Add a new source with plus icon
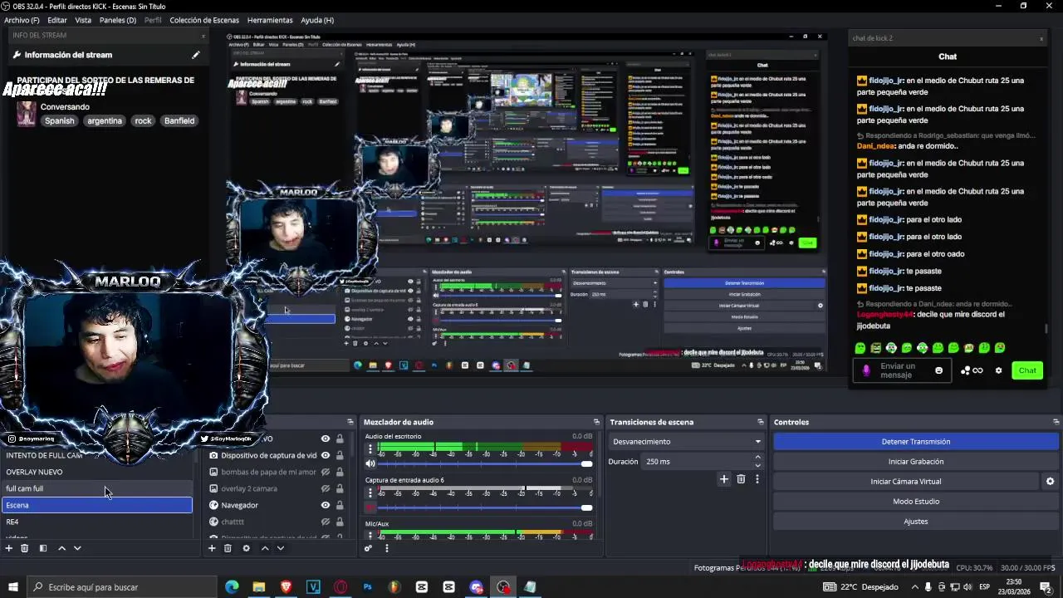The image size is (1063, 598). click(212, 548)
